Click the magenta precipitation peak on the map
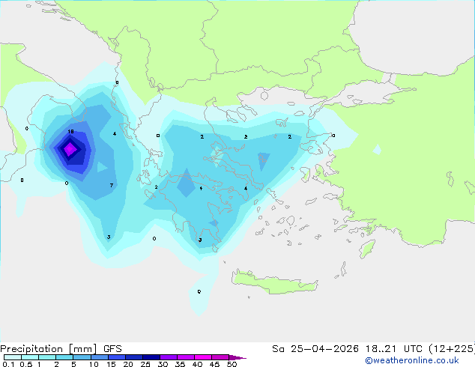 point(70,149)
